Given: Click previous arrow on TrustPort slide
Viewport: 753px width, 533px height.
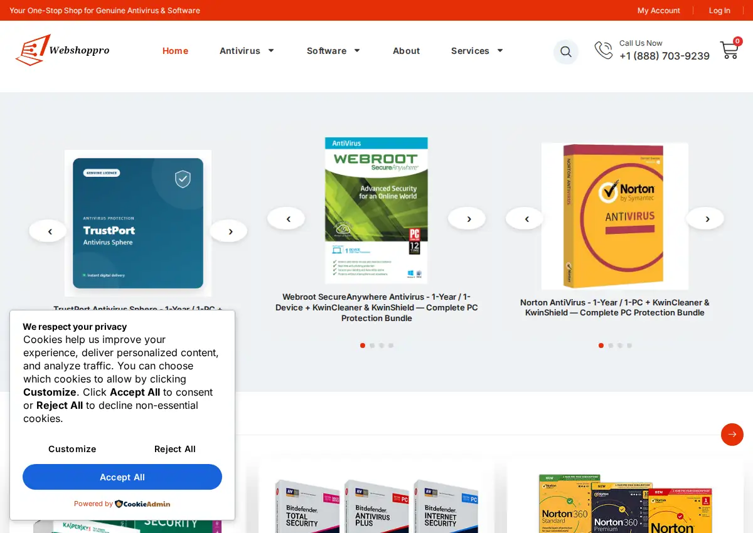Looking at the screenshot, I should [48, 231].
